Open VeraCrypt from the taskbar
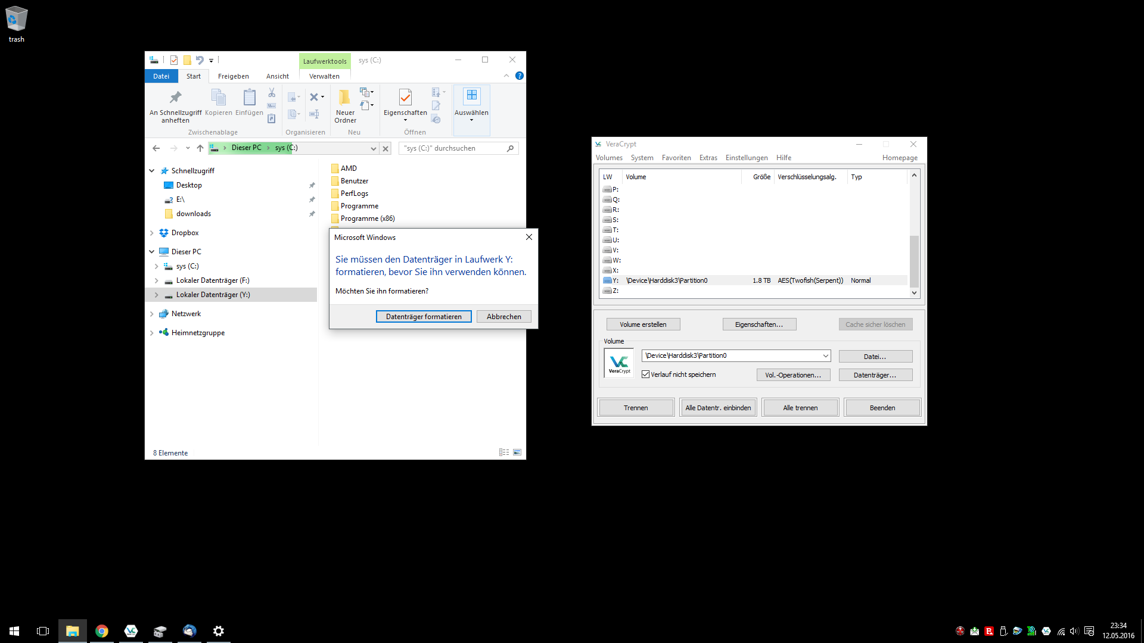Image resolution: width=1144 pixels, height=643 pixels. (131, 631)
